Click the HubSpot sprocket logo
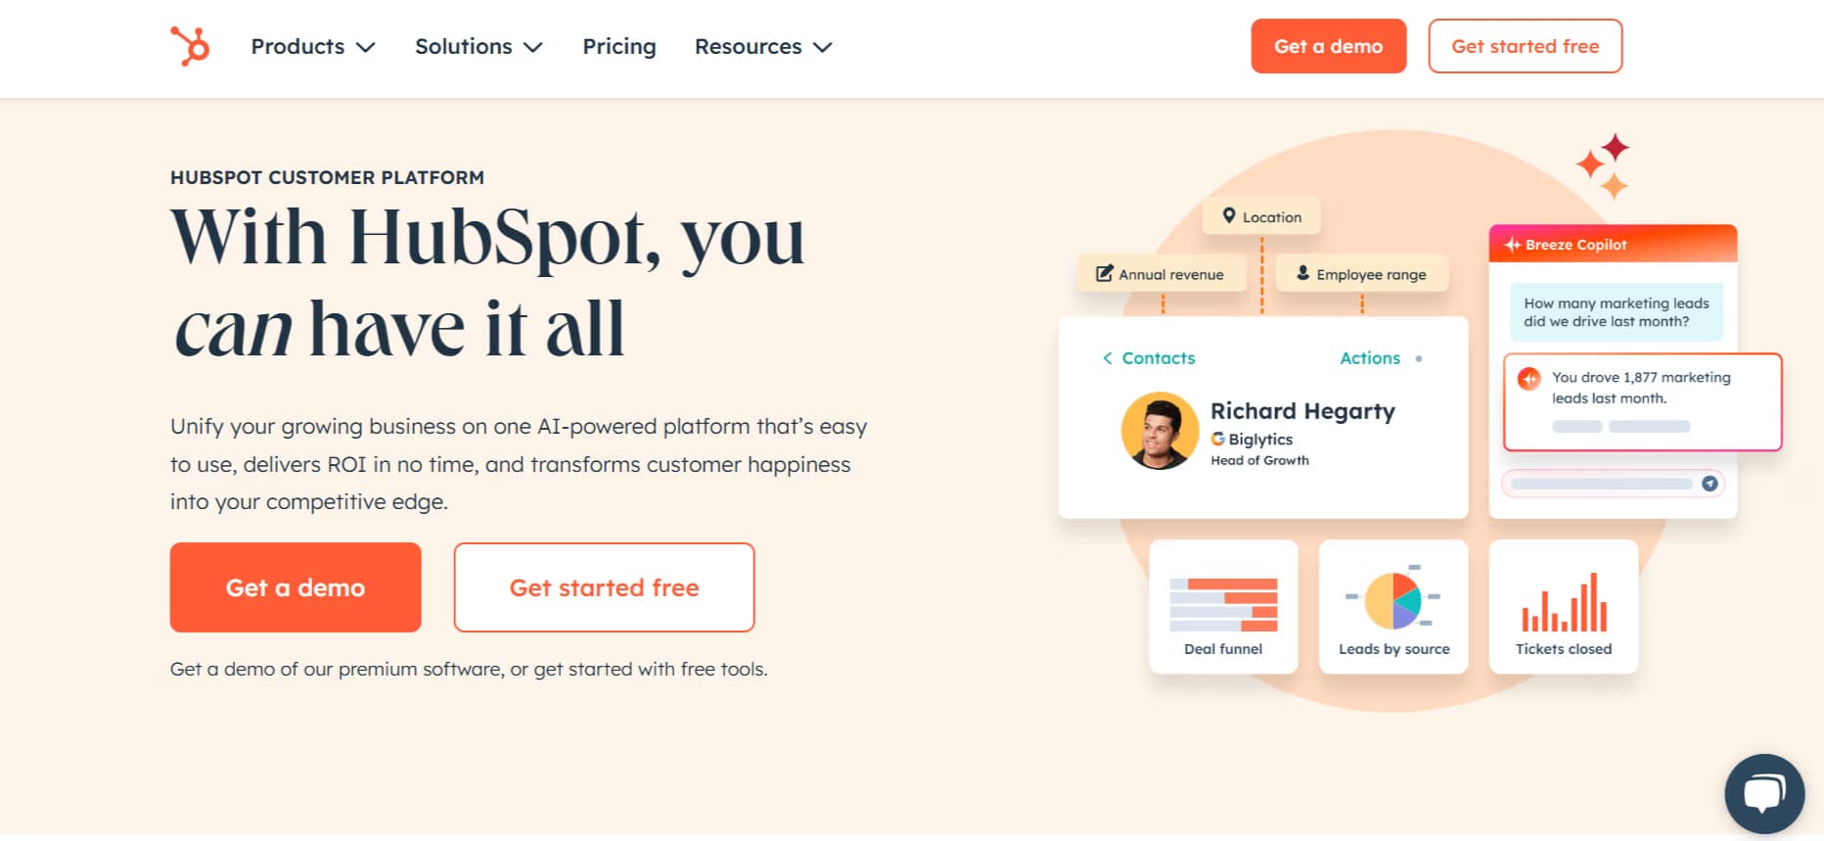This screenshot has width=1824, height=841. (191, 45)
